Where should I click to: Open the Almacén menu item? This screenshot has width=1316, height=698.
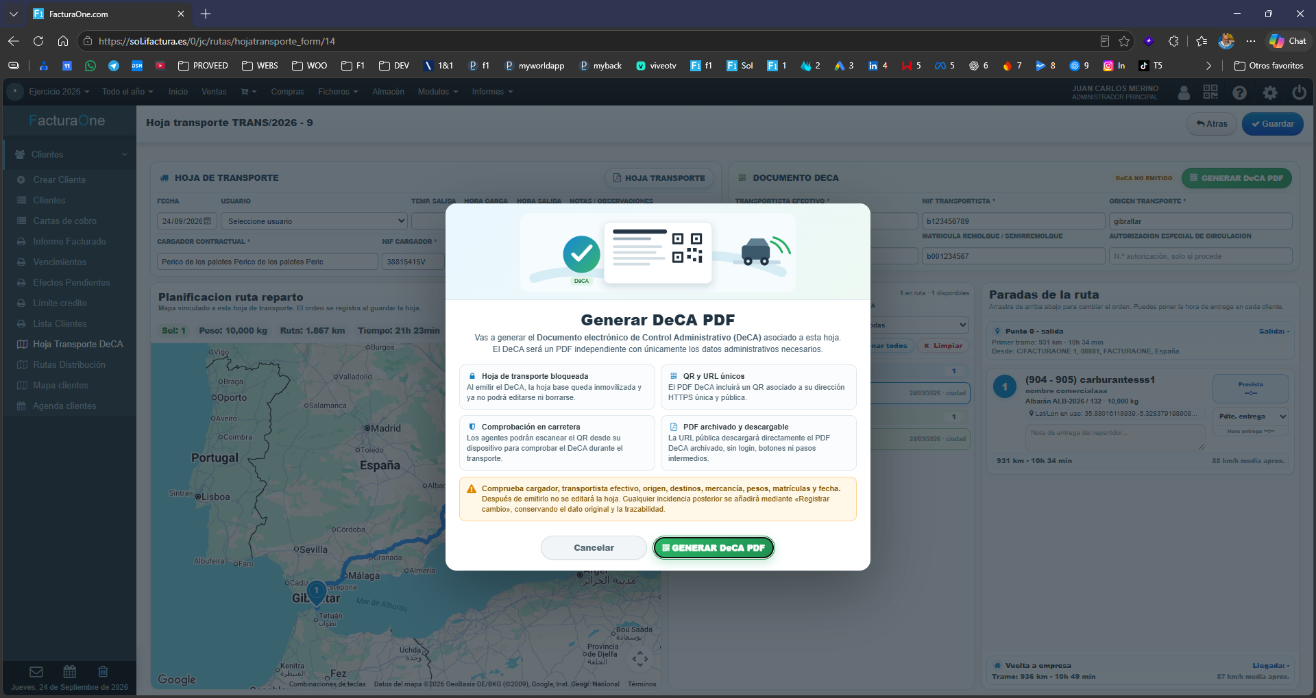pos(388,92)
